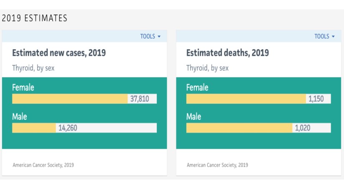This screenshot has height=193, width=344.
Task: Click American Cancer Society source under deaths
Action: [217, 165]
